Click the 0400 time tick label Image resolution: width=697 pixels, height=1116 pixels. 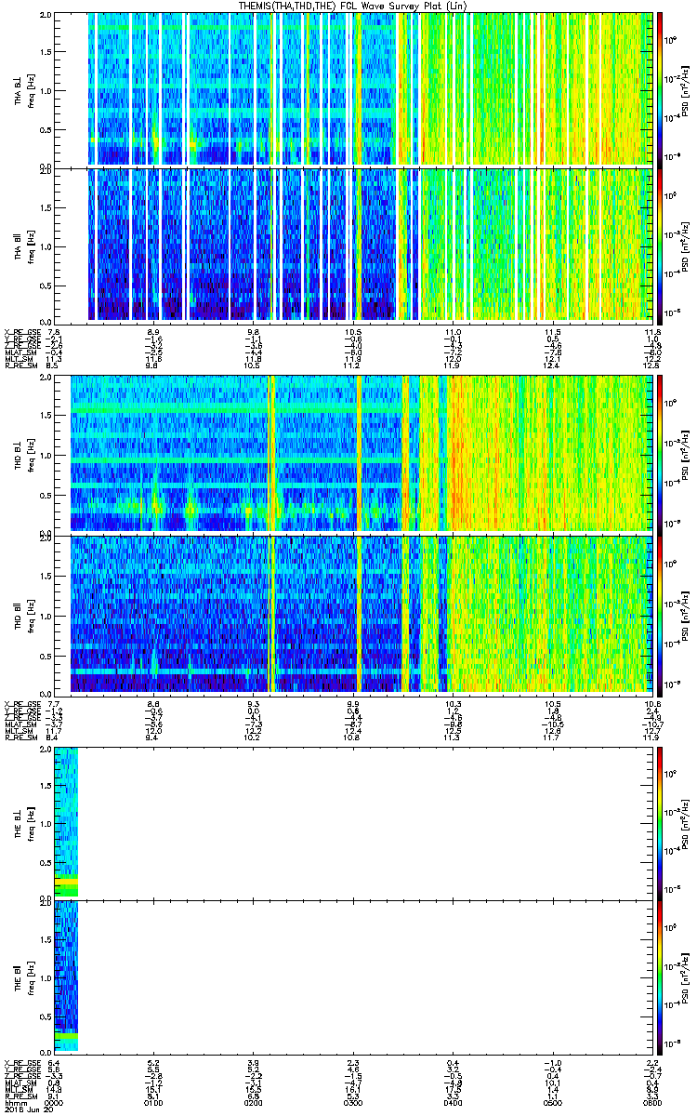[x=454, y=1103]
